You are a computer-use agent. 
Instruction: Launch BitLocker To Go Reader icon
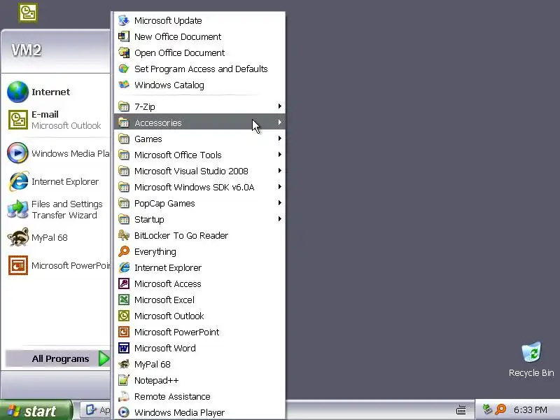(124, 235)
